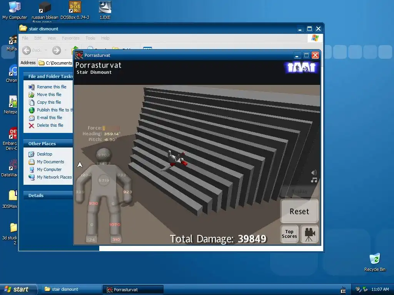Open 3DSMax folder on desktop
Image resolution: width=394 pixels, height=295 pixels.
10,199
